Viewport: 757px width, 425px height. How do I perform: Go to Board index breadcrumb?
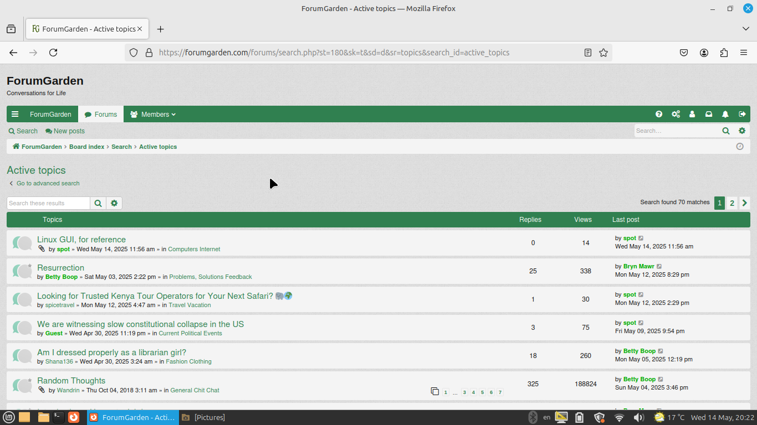pyautogui.click(x=86, y=147)
